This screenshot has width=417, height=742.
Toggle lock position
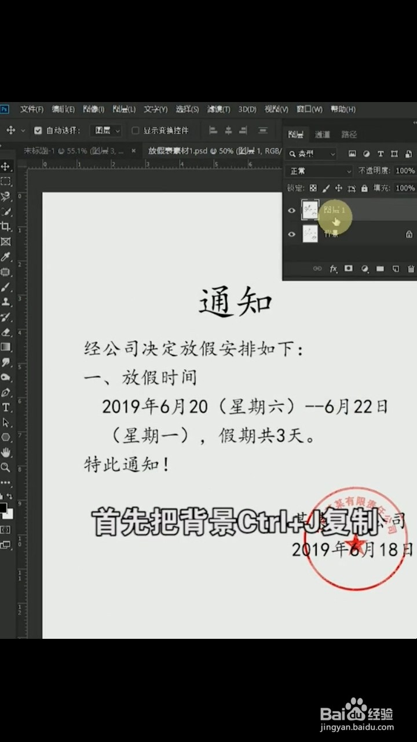[x=339, y=188]
